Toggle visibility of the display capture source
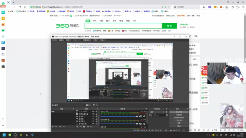Image resolution: width=246 pixels, height=138 pixels. coord(93,124)
